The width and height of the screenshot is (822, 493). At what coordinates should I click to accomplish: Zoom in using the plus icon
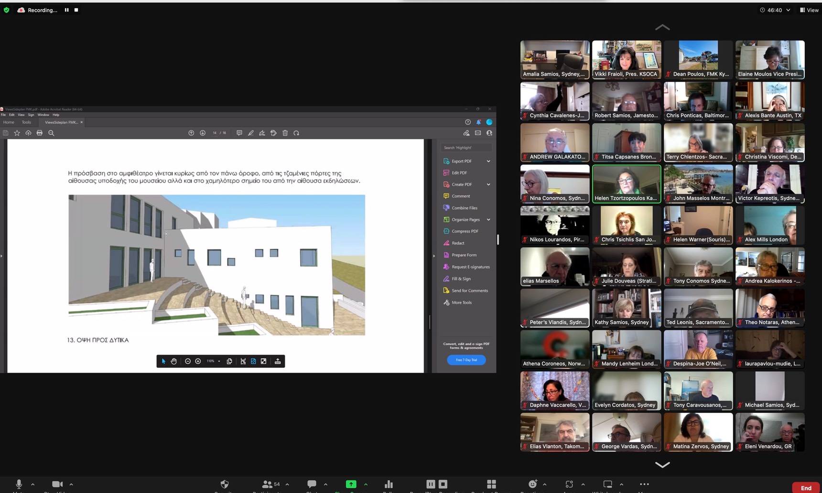(198, 362)
